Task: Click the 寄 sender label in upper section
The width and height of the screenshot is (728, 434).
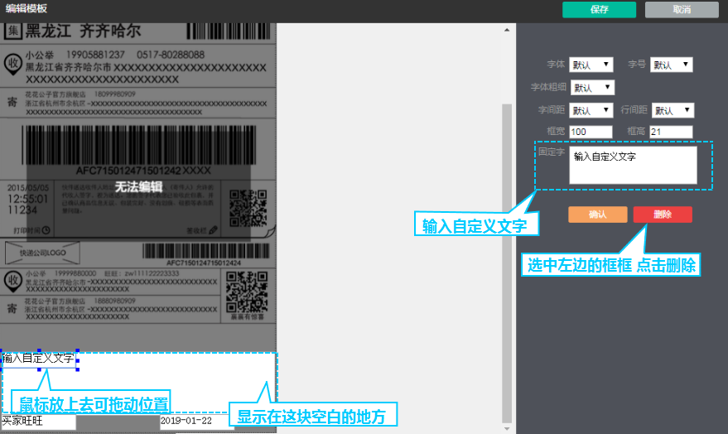Action: [12, 102]
